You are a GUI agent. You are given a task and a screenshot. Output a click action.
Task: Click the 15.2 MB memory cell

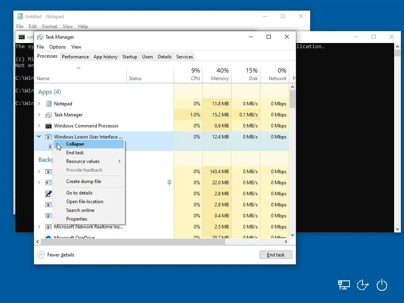click(x=217, y=115)
